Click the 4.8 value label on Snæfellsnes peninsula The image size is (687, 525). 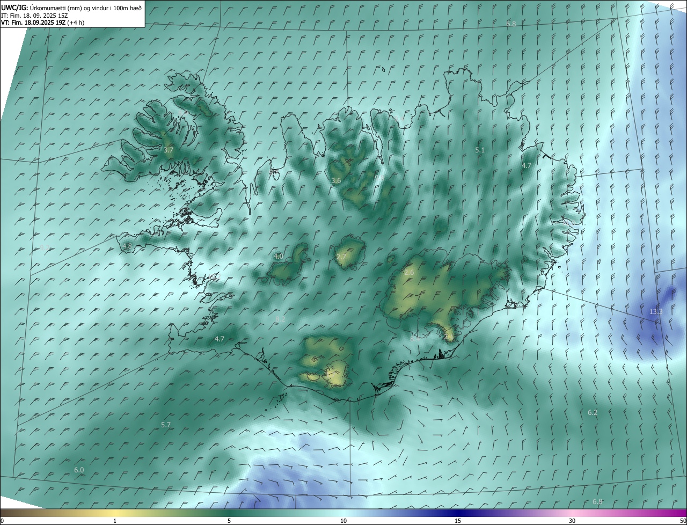(127, 246)
